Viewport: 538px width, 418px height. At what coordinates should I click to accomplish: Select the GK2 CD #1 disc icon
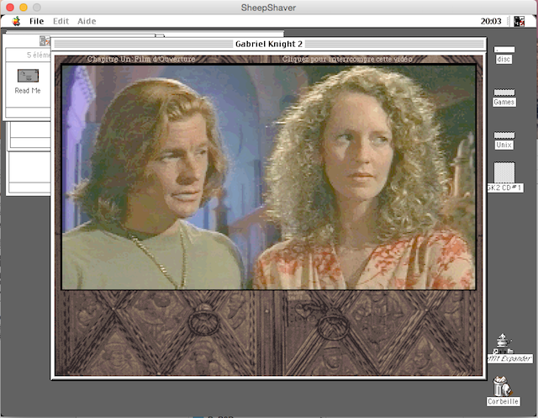504,172
